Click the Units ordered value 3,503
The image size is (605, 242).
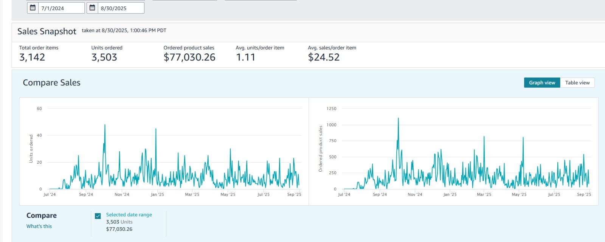104,57
